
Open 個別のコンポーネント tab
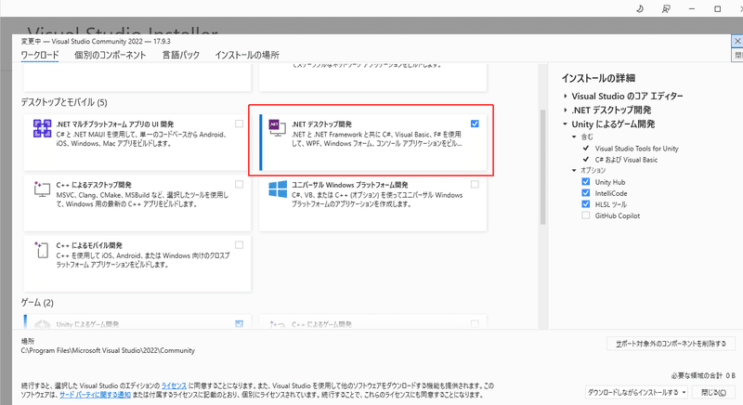click(110, 56)
